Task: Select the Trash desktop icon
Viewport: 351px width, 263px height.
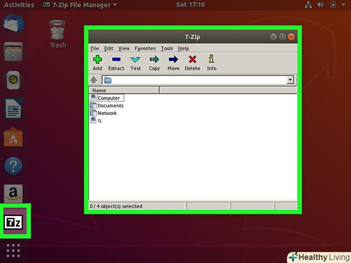Action: (57, 34)
